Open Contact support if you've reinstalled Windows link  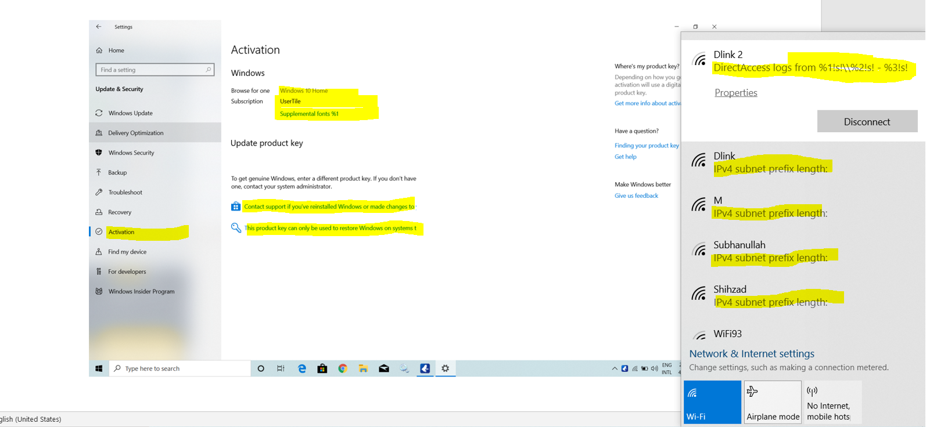click(x=330, y=207)
